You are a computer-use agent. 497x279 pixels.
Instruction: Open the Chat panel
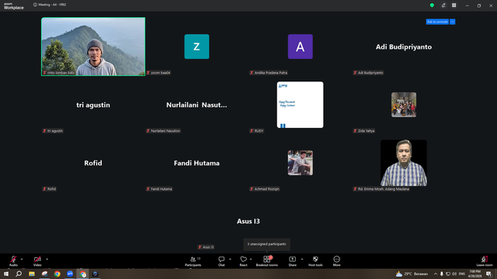(221, 261)
